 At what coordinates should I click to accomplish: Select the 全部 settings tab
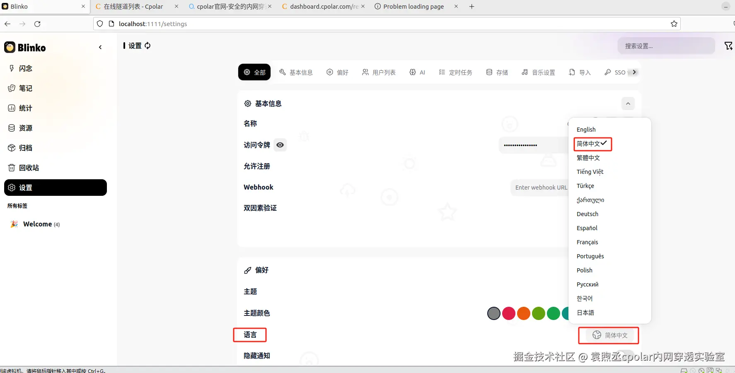click(254, 72)
